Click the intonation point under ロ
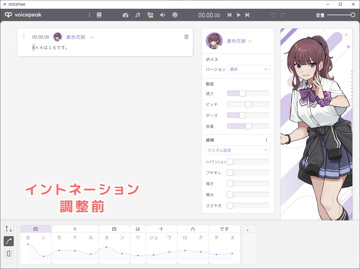Viewport: 360px width, 269px height. click(x=185, y=250)
